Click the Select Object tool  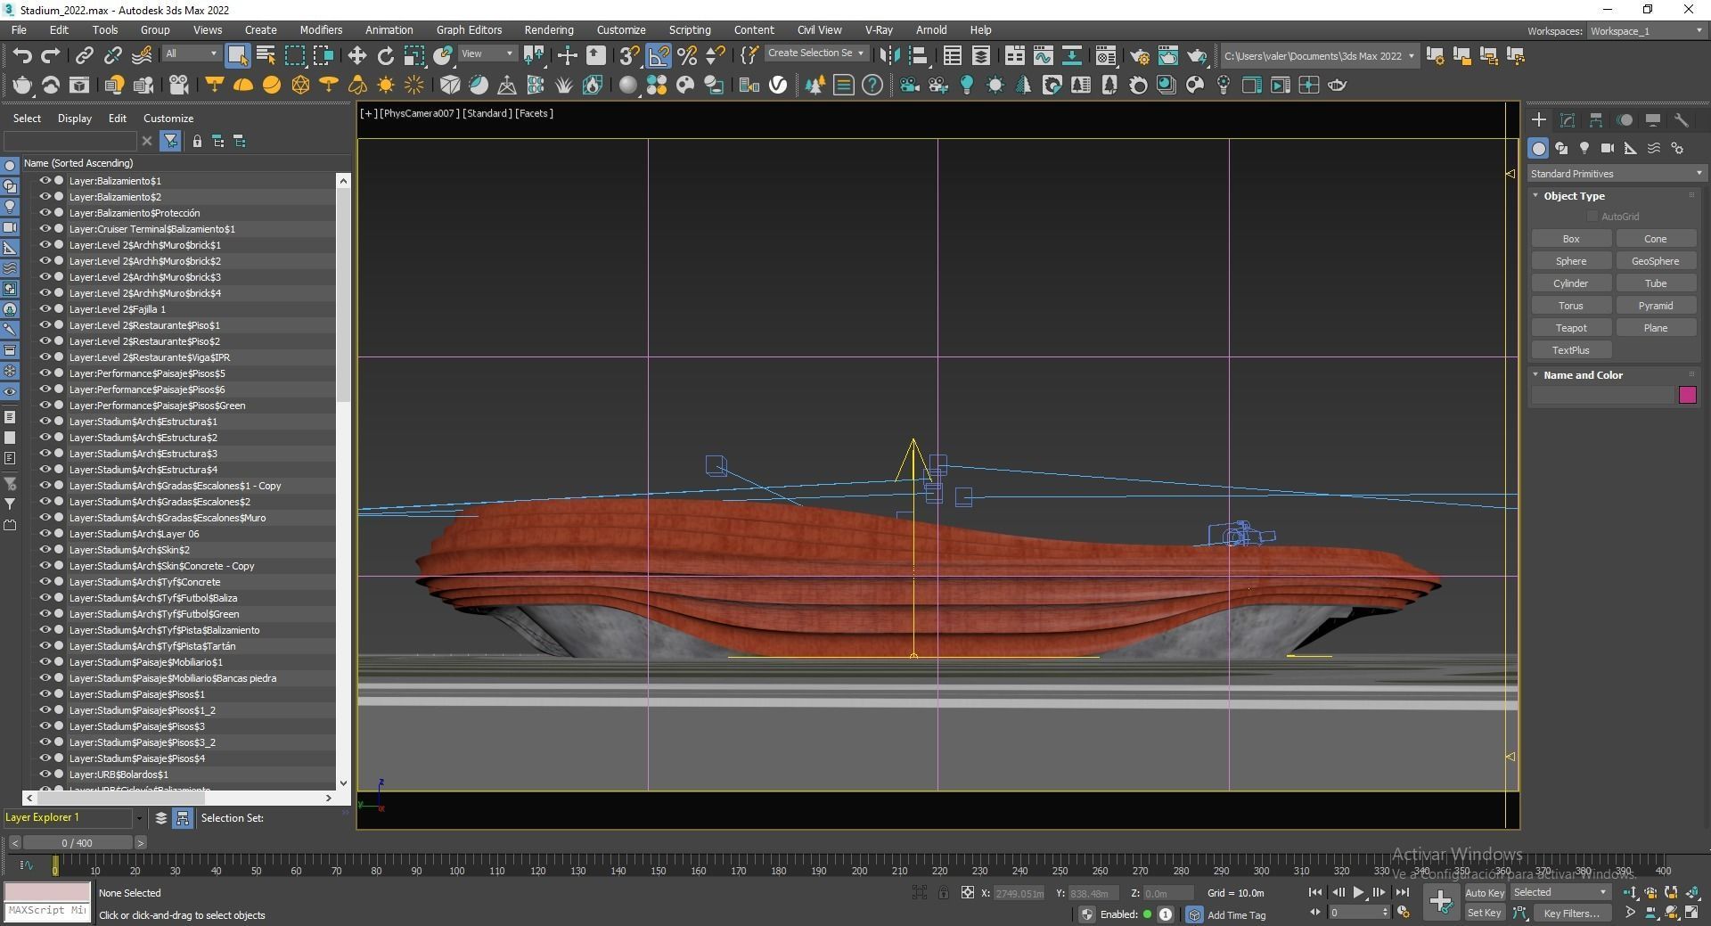click(x=237, y=55)
